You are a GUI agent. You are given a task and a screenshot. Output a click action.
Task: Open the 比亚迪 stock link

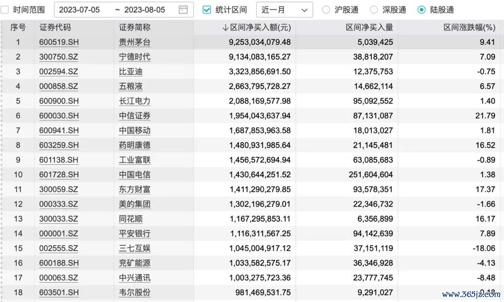(131, 71)
